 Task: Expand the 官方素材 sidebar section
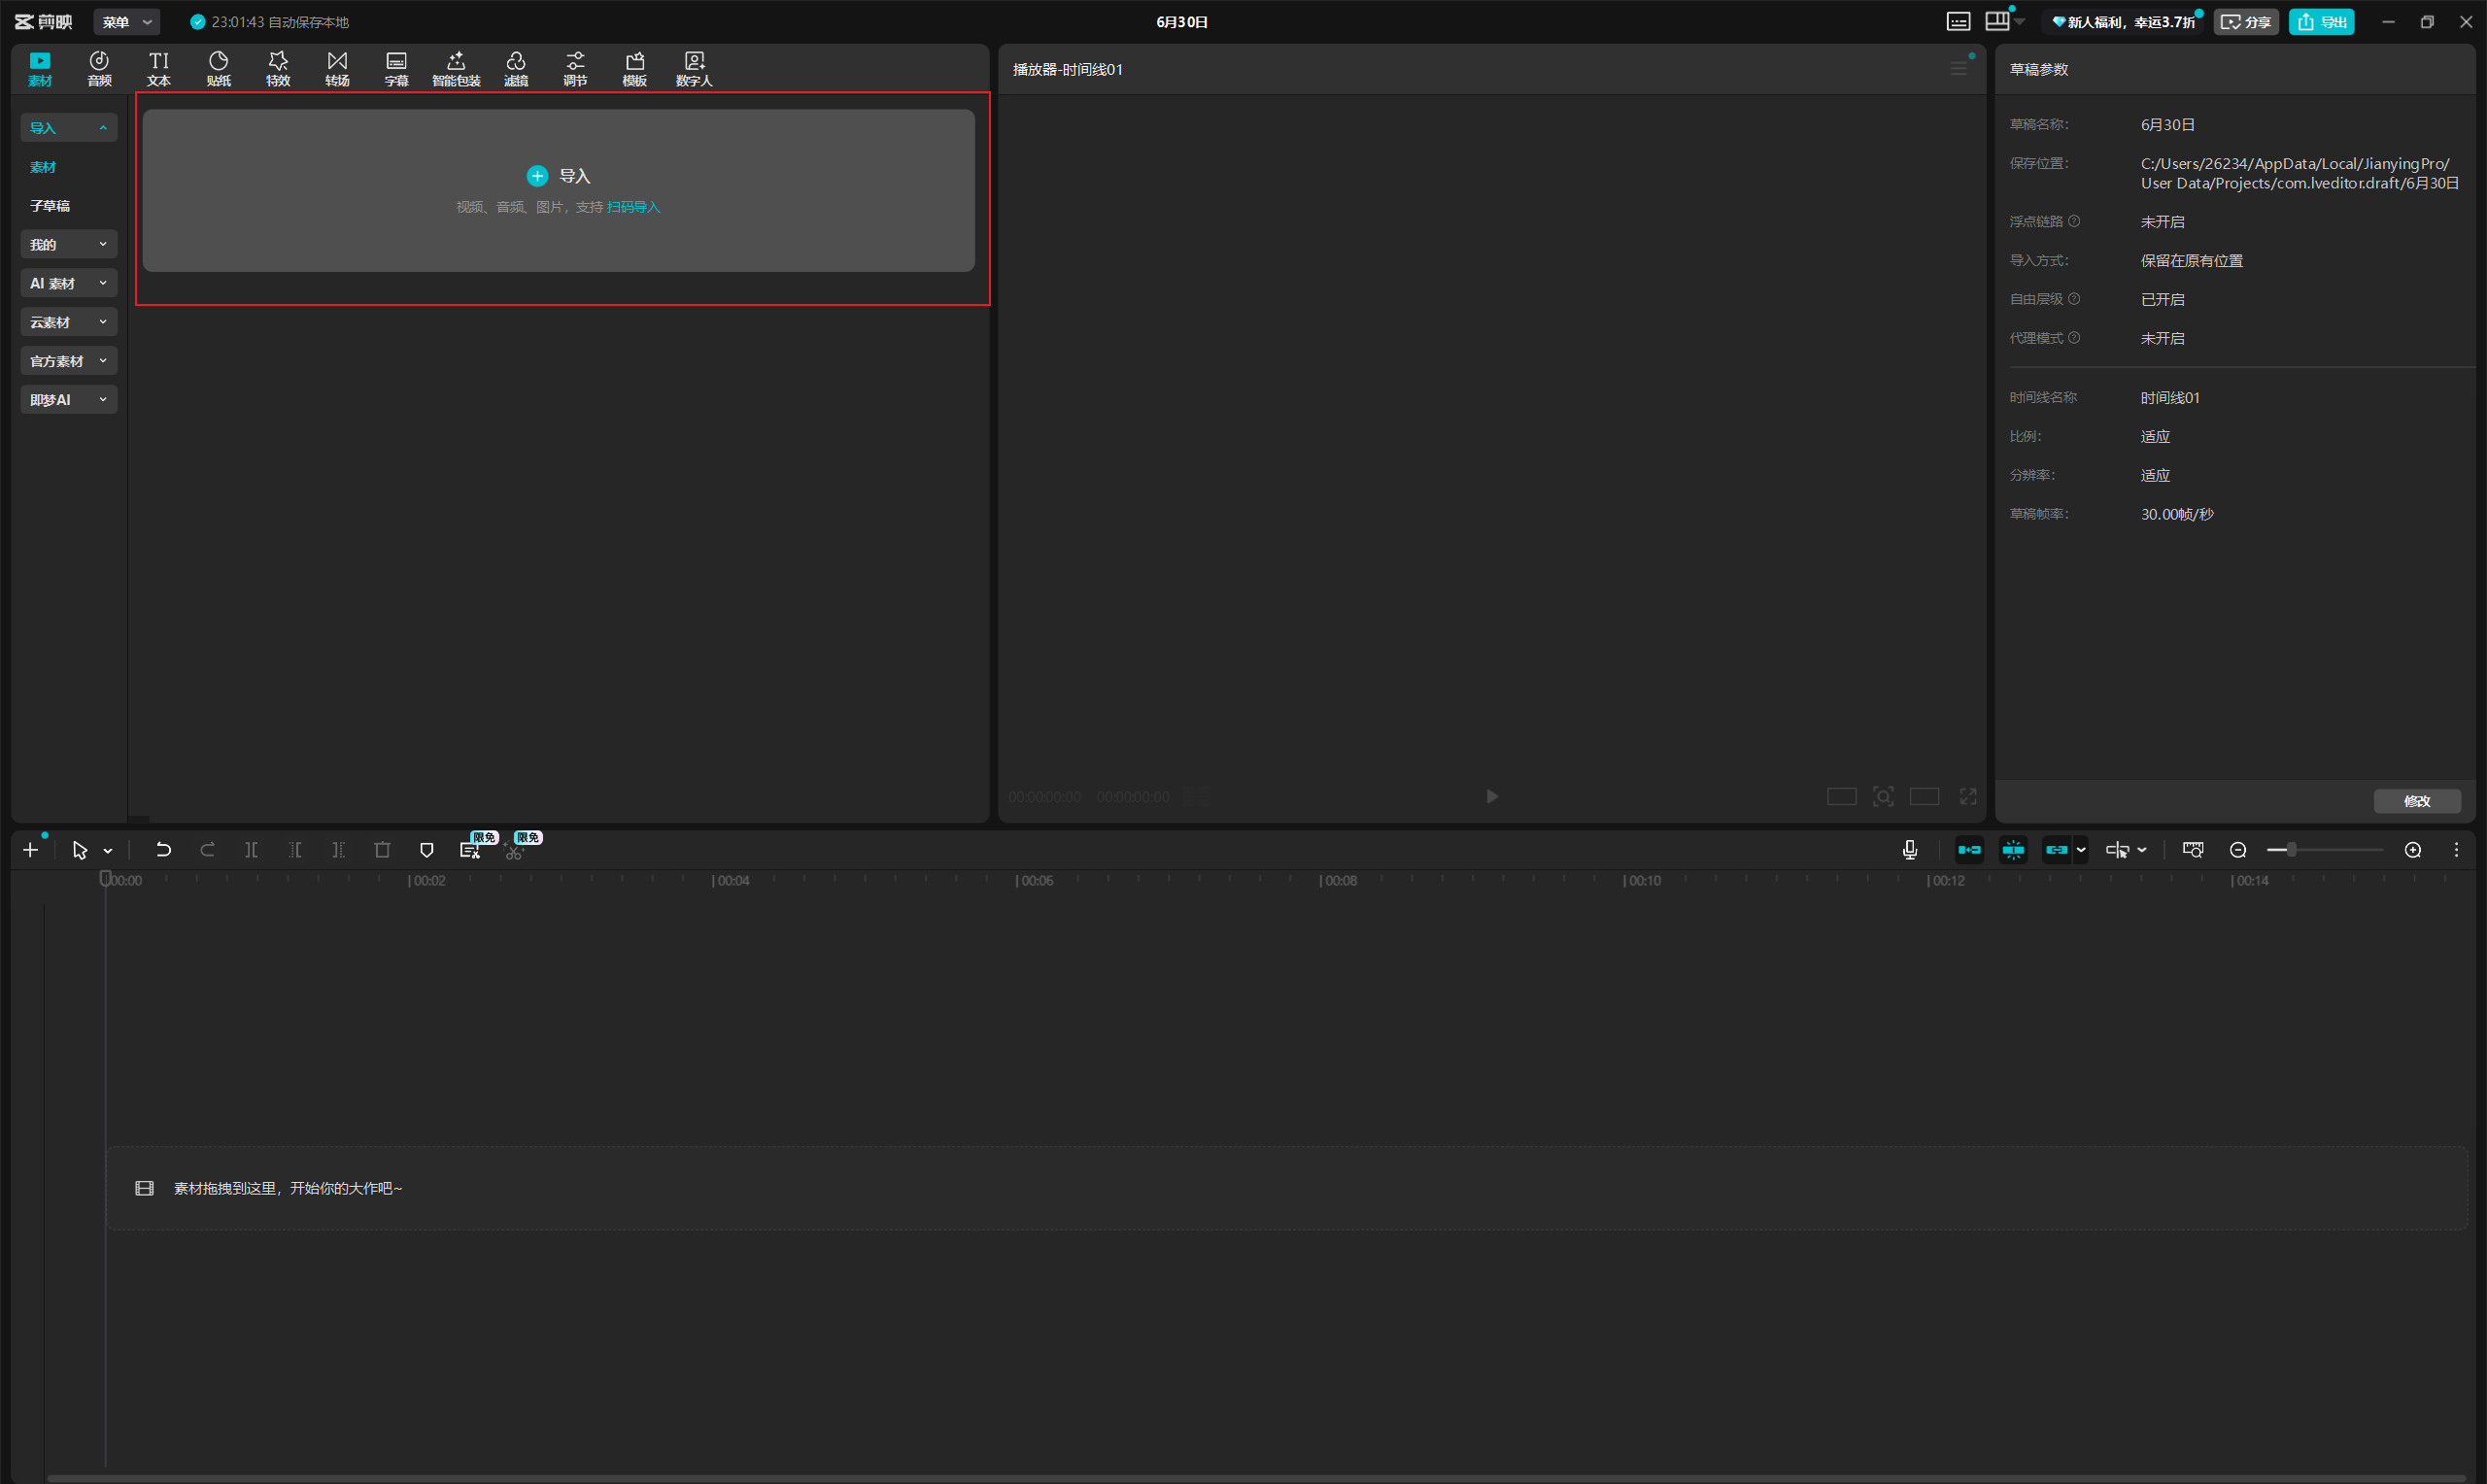[68, 361]
